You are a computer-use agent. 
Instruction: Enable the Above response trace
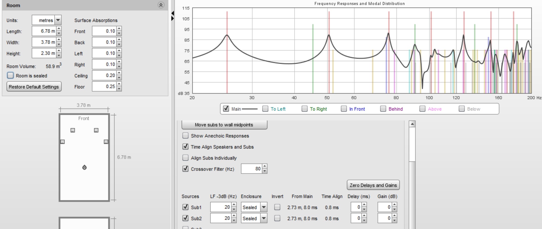(422, 109)
